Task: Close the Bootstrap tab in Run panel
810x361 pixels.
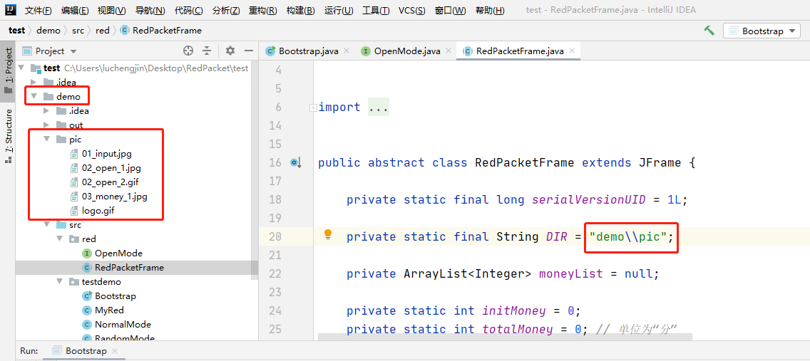Action: coord(115,351)
